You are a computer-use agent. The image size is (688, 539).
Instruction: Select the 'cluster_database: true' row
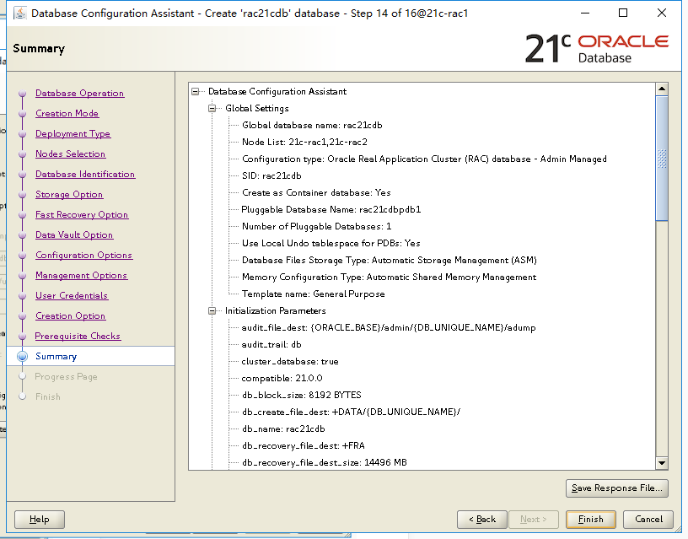[290, 361]
